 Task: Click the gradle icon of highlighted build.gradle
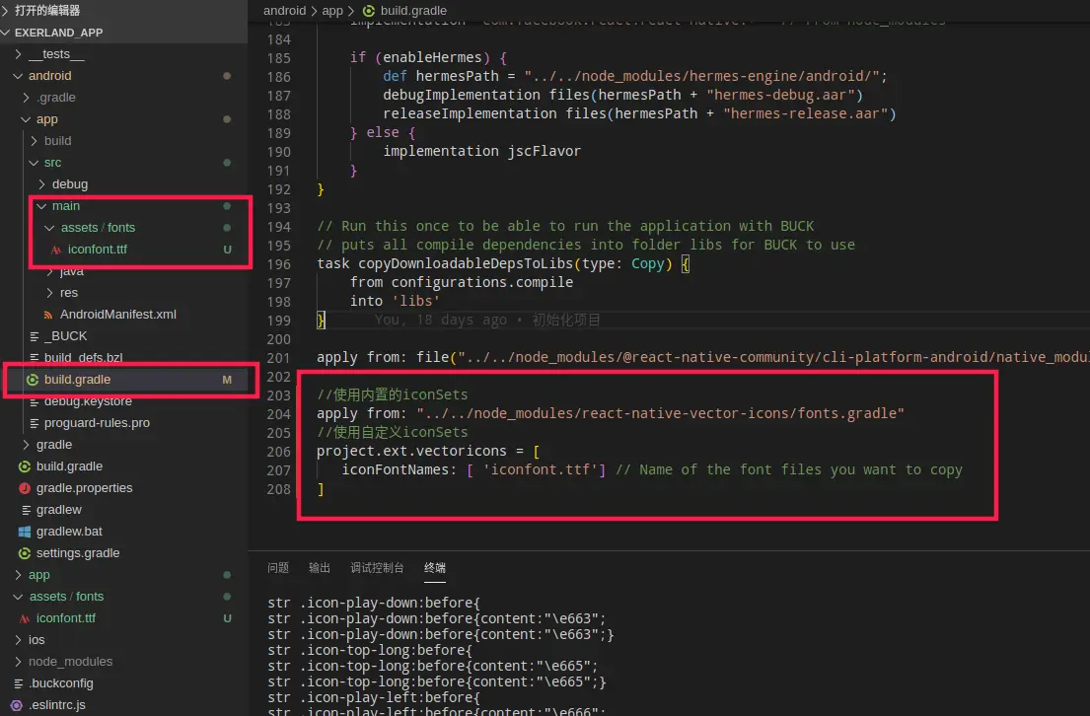coord(32,380)
